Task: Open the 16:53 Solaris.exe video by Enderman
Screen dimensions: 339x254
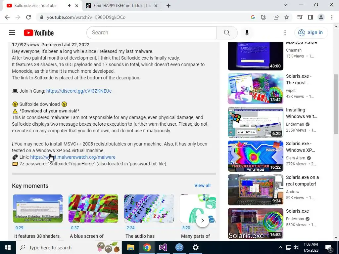Action: click(255, 224)
